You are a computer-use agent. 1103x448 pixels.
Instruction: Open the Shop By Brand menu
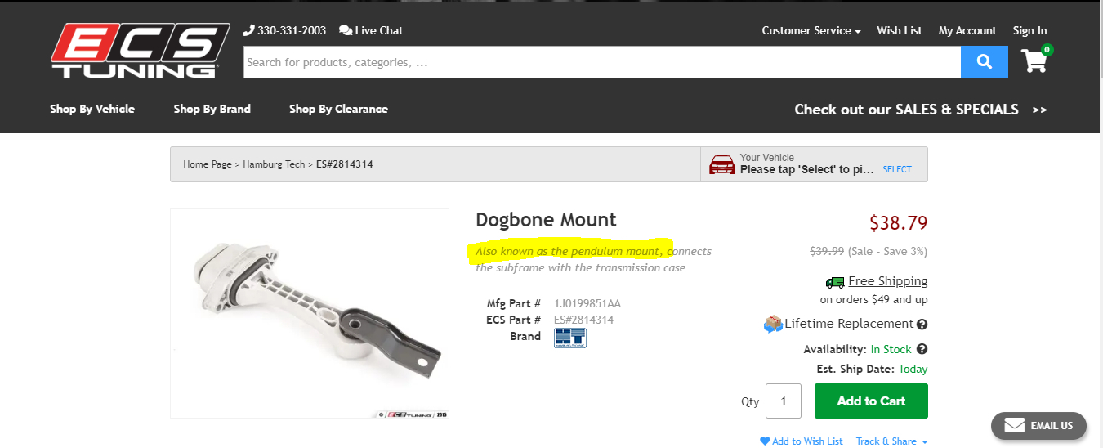212,109
